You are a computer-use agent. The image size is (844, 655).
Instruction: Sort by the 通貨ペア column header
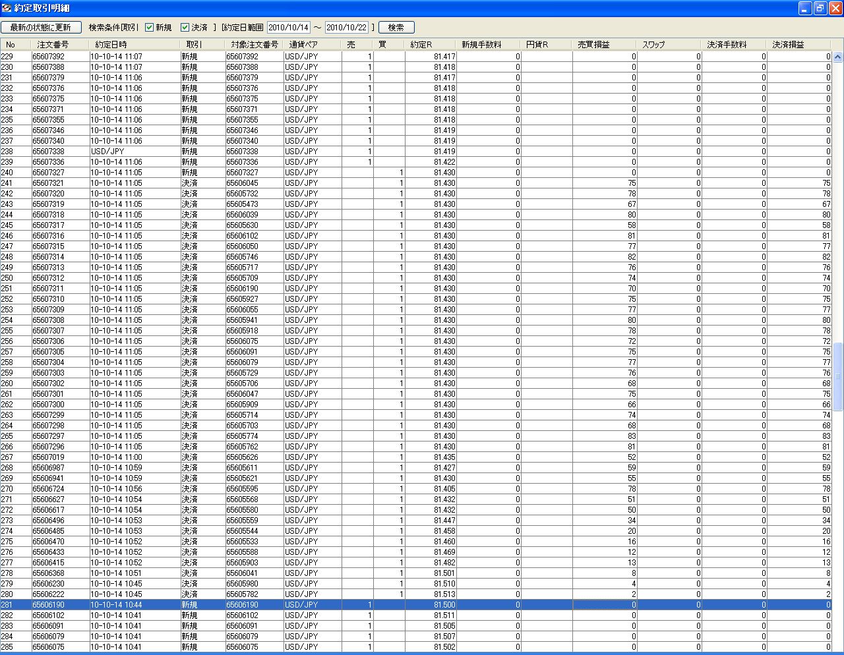point(313,45)
